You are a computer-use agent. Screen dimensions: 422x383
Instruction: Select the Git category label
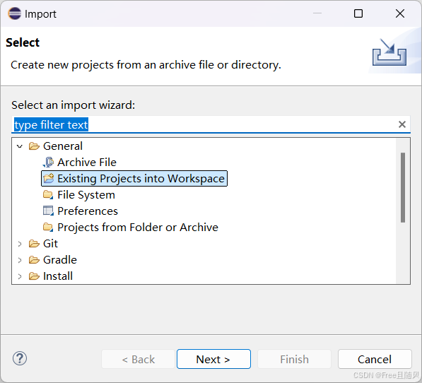[50, 244]
